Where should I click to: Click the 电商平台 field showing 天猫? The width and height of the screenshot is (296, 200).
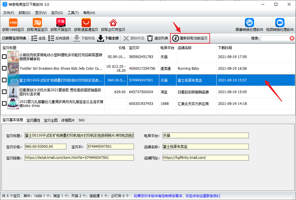click(206, 136)
